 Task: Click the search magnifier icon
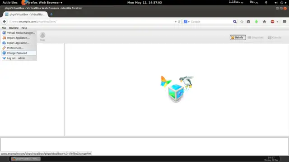(235, 22)
